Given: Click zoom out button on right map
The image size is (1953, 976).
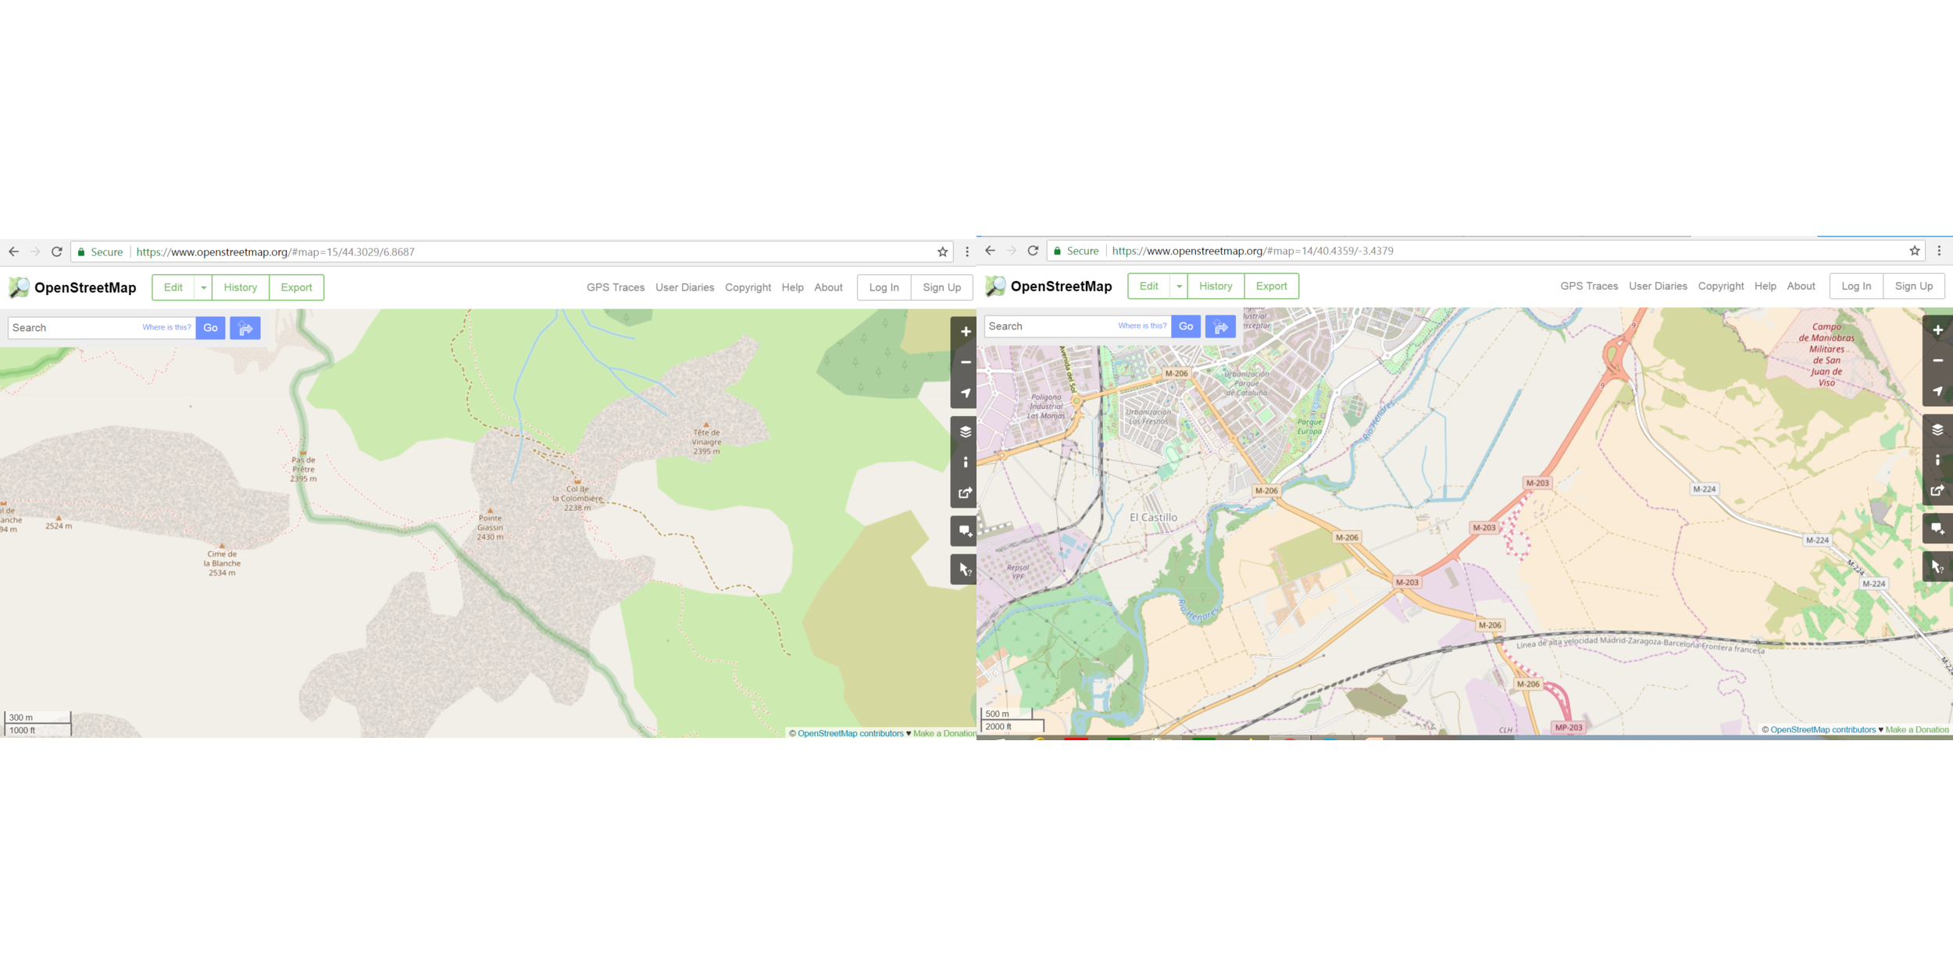Looking at the screenshot, I should [1939, 362].
